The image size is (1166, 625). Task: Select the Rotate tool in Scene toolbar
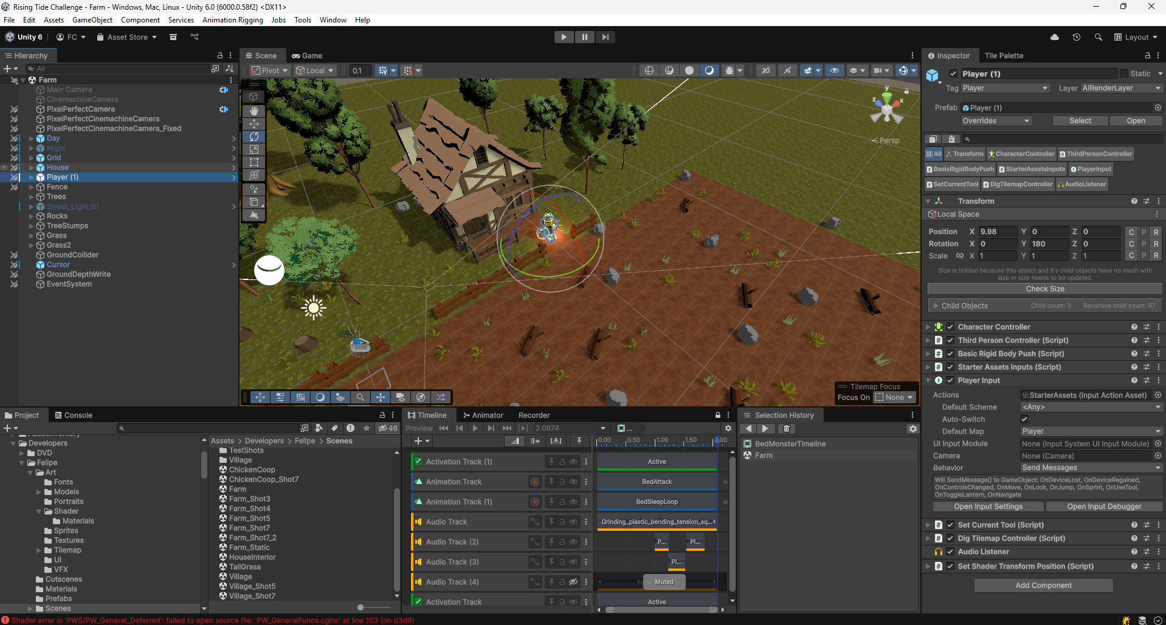click(254, 137)
